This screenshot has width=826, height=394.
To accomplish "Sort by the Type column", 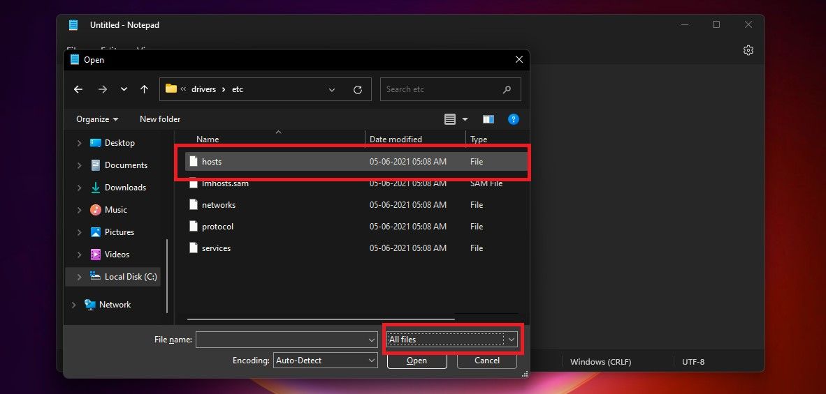I will pyautogui.click(x=479, y=139).
